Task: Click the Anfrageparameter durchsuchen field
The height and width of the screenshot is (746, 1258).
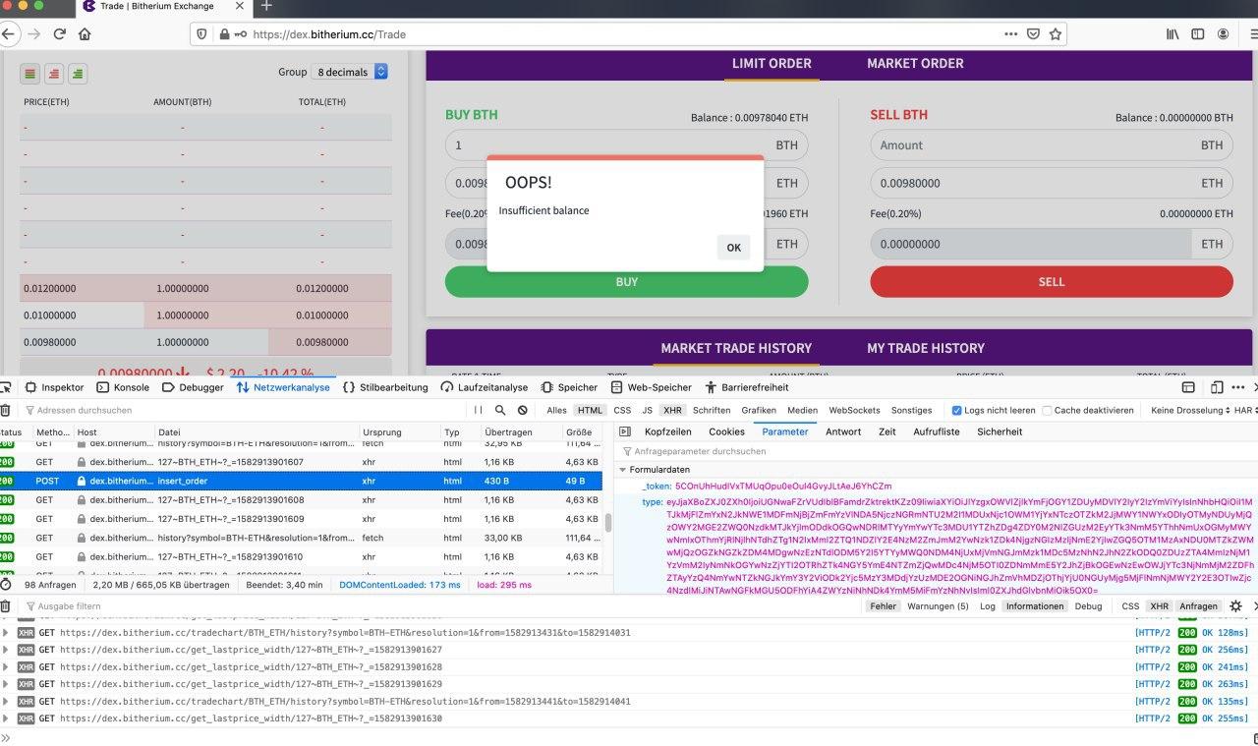Action: (937, 451)
